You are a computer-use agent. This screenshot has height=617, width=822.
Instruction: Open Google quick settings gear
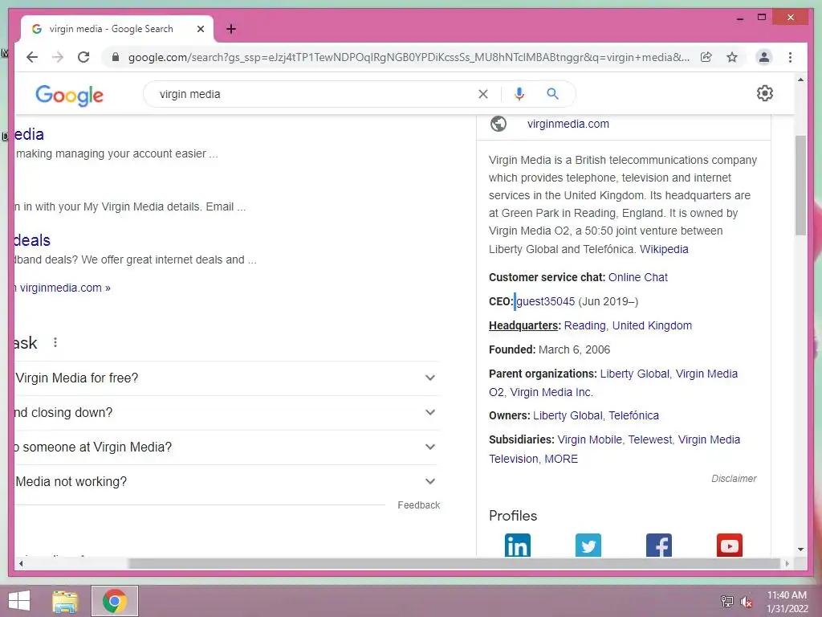[765, 93]
